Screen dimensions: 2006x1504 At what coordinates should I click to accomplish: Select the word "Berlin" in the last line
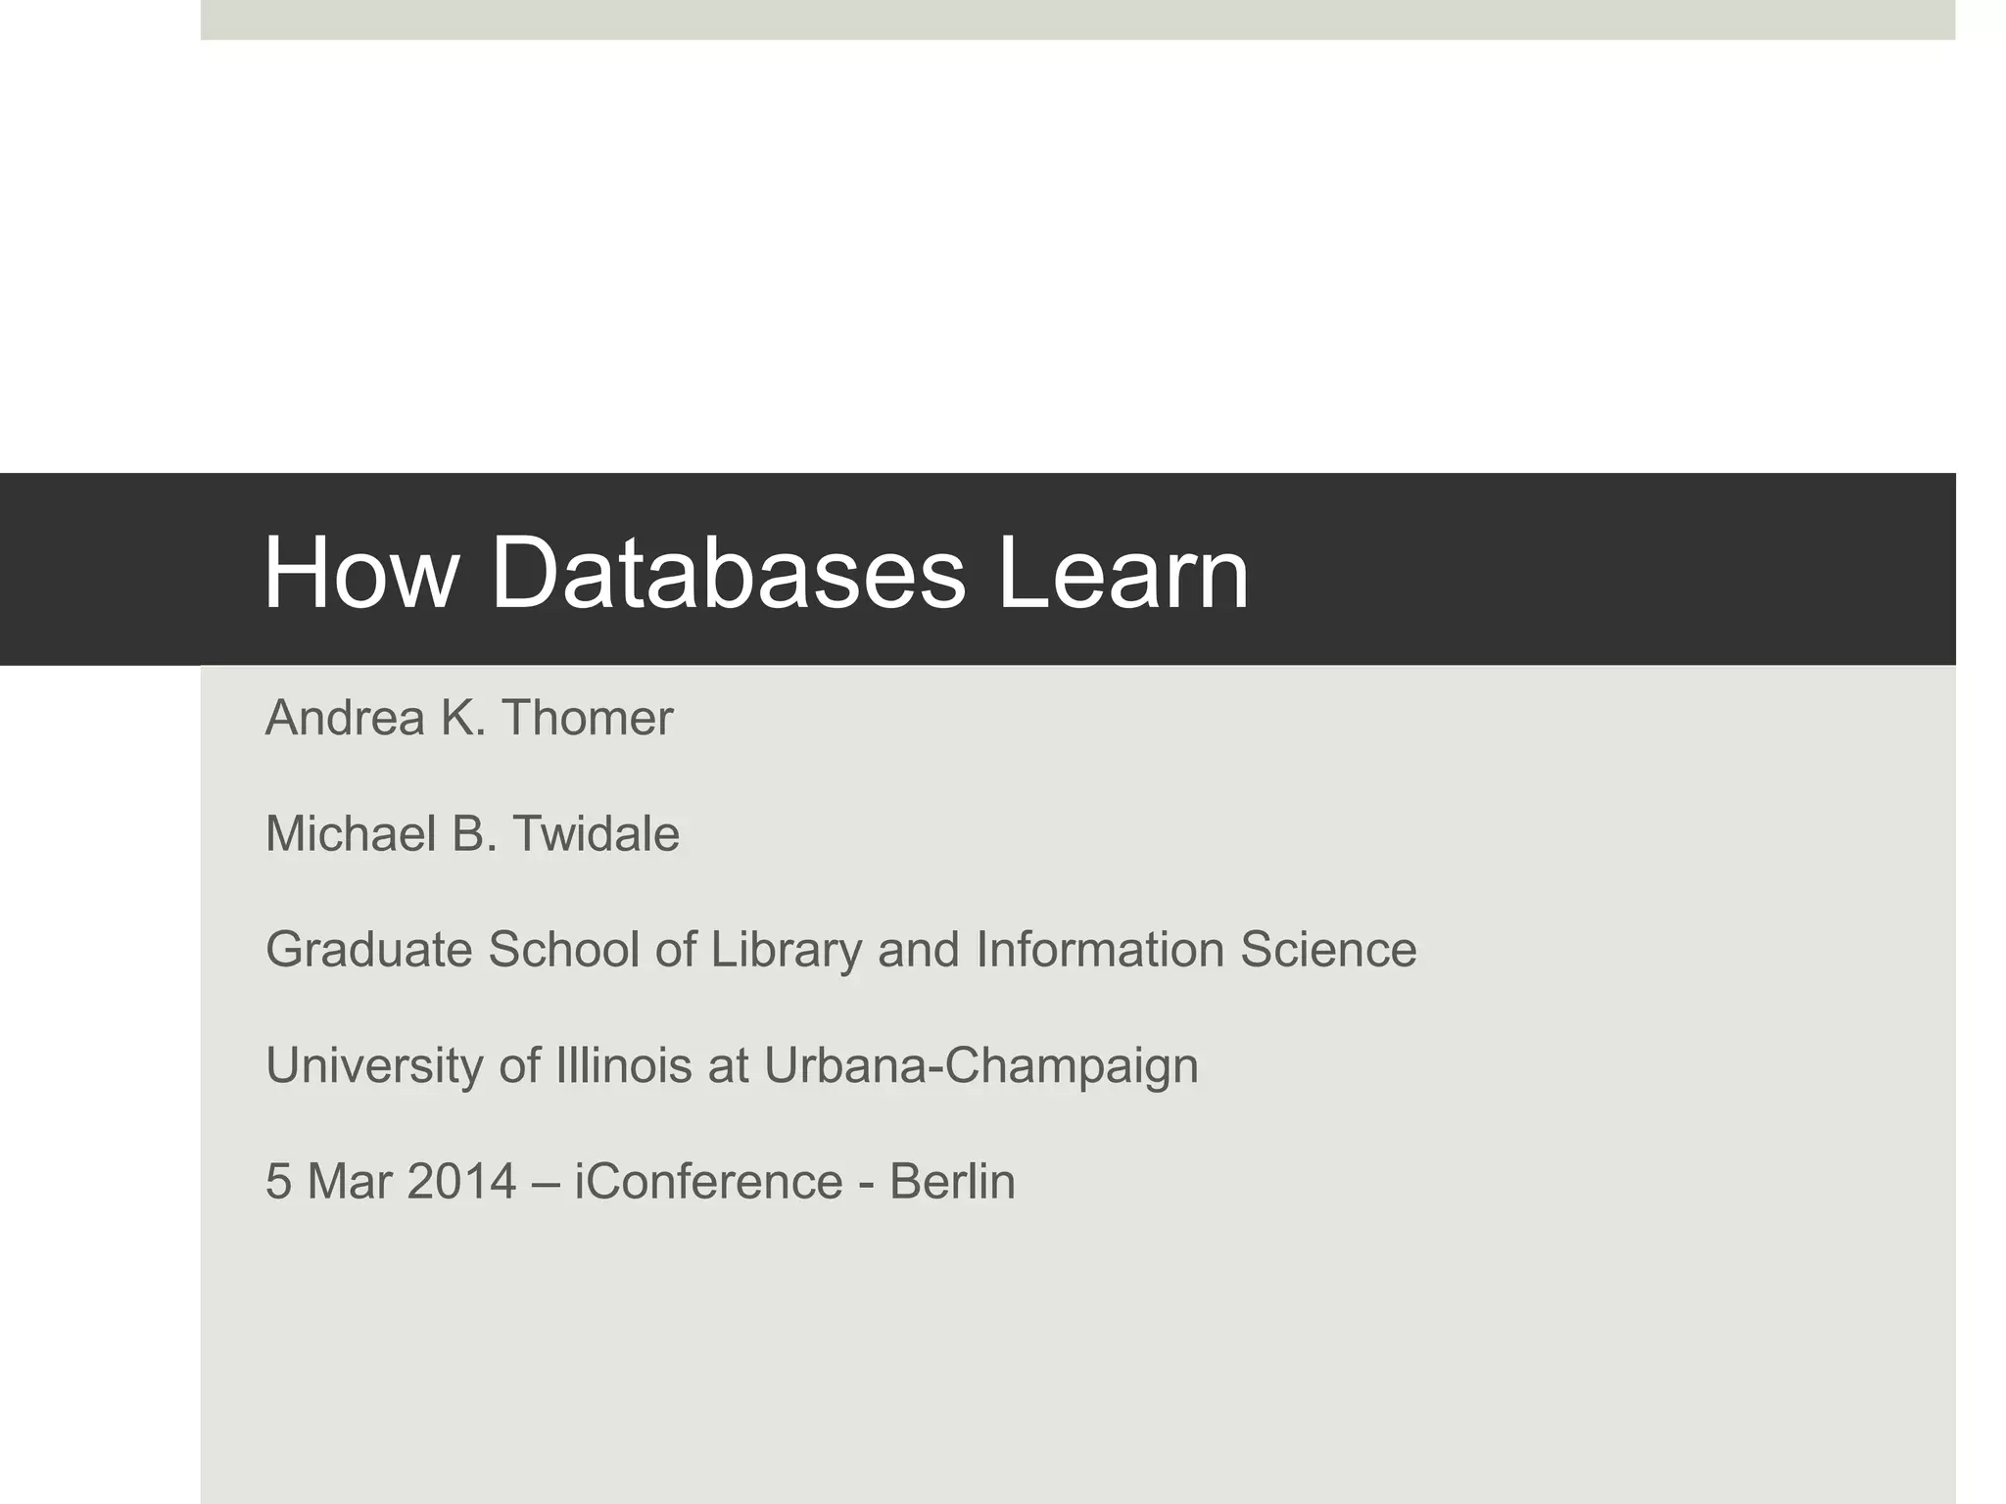tap(951, 1181)
